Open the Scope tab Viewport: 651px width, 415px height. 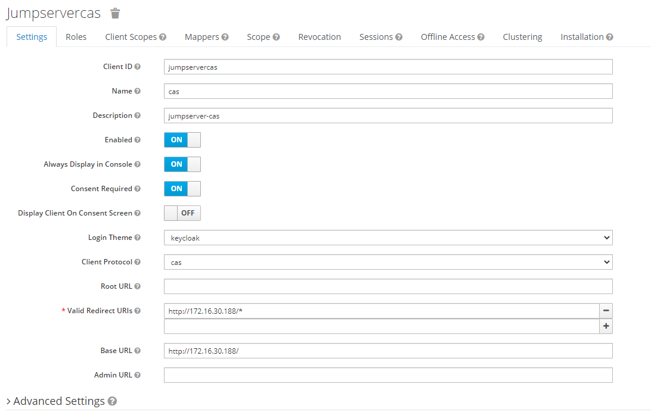point(258,37)
